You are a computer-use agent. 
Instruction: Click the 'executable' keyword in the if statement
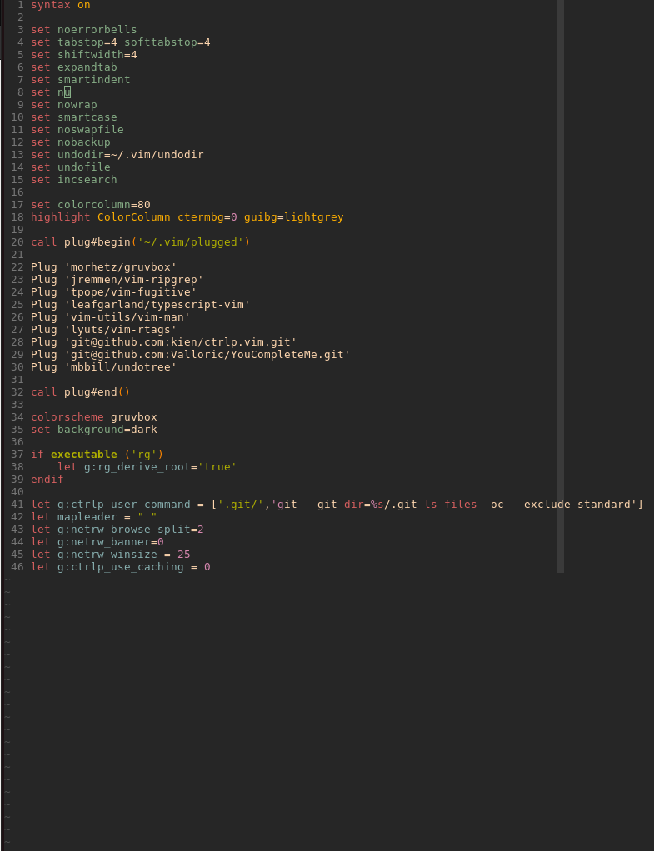point(83,455)
